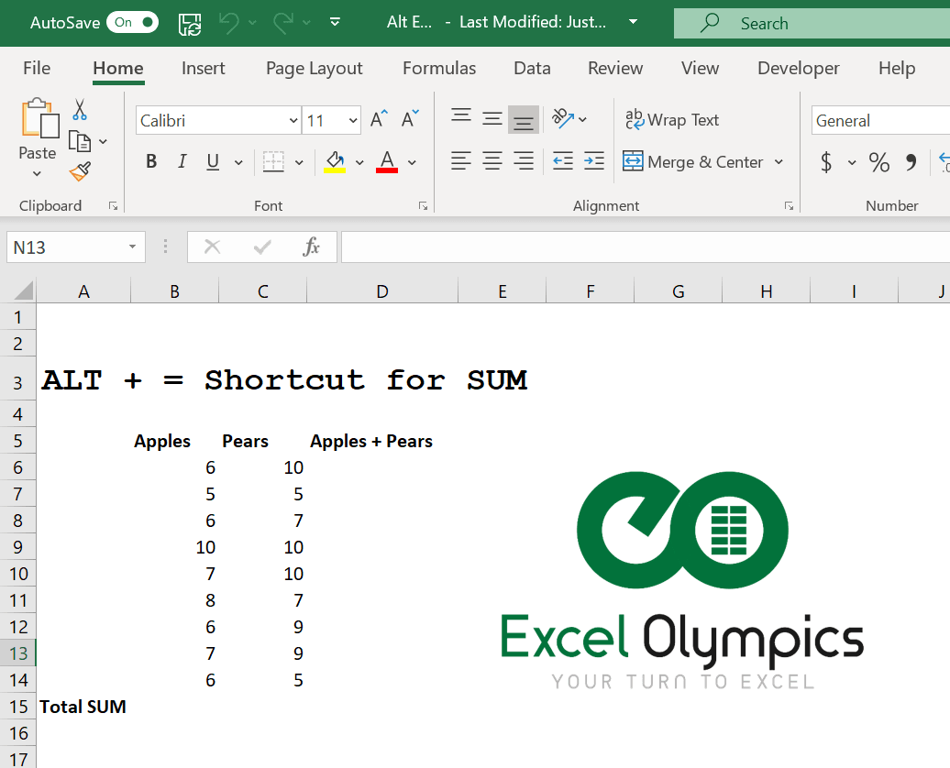Click the Copy icon
This screenshot has width=950, height=768.
pyautogui.click(x=80, y=141)
